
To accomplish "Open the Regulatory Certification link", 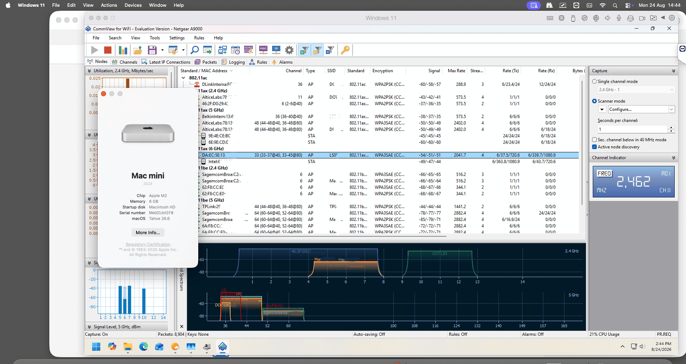I will pyautogui.click(x=148, y=244).
